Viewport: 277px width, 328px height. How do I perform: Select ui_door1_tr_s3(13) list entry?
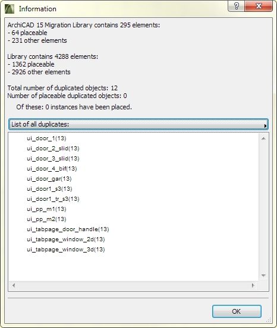click(53, 199)
